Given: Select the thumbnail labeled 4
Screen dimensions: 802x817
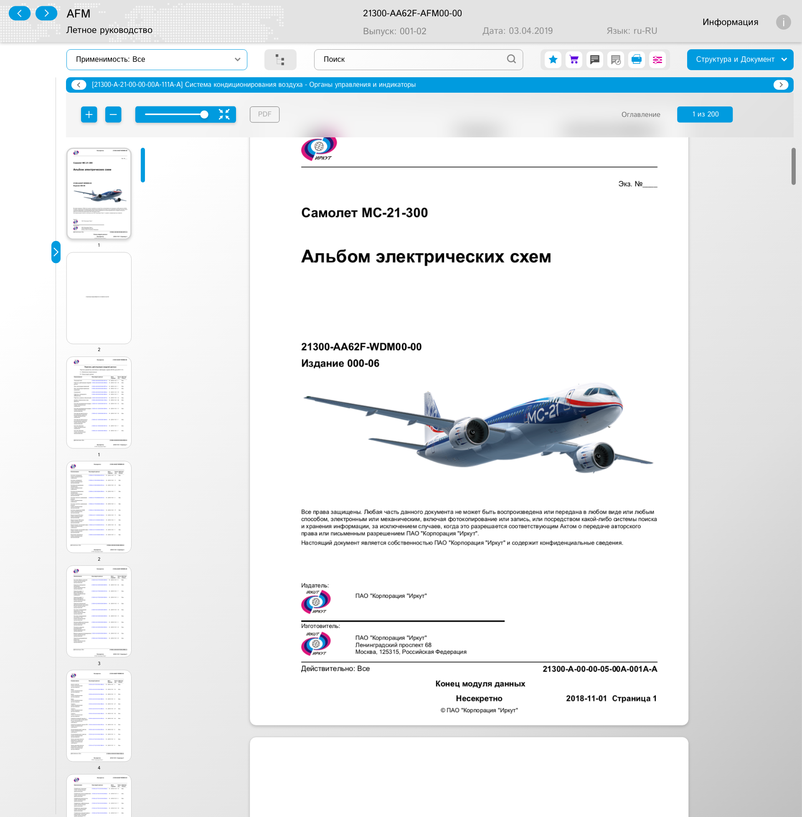Looking at the screenshot, I should (99, 716).
